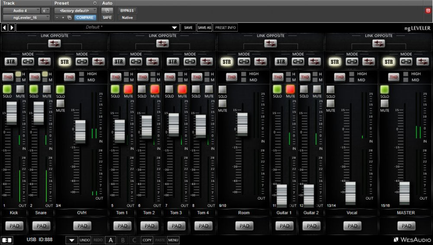Open the Default preset list dropdown arrow

click(174, 28)
